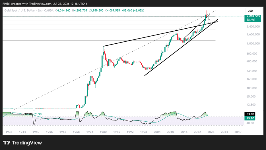Click the TradingView wordmark text

click(x=27, y=143)
